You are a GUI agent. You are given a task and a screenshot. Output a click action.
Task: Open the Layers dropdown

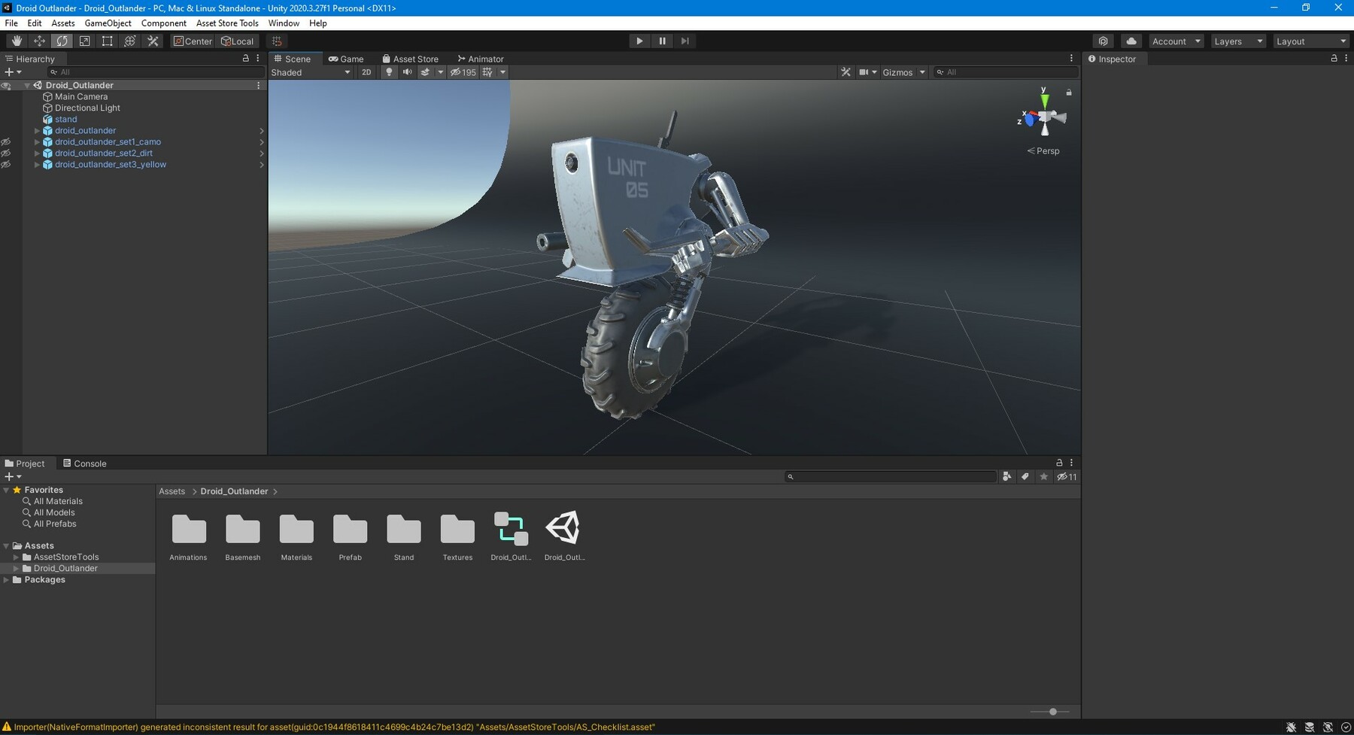tap(1238, 41)
